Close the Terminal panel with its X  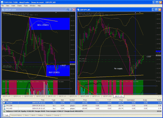2,99
